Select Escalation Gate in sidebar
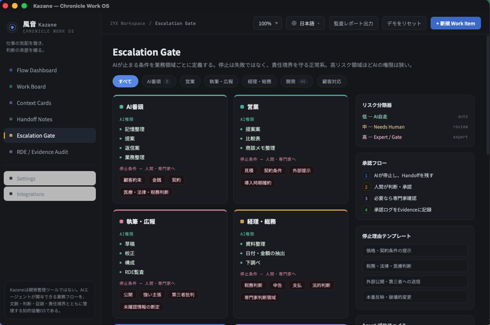 pyautogui.click(x=49, y=135)
